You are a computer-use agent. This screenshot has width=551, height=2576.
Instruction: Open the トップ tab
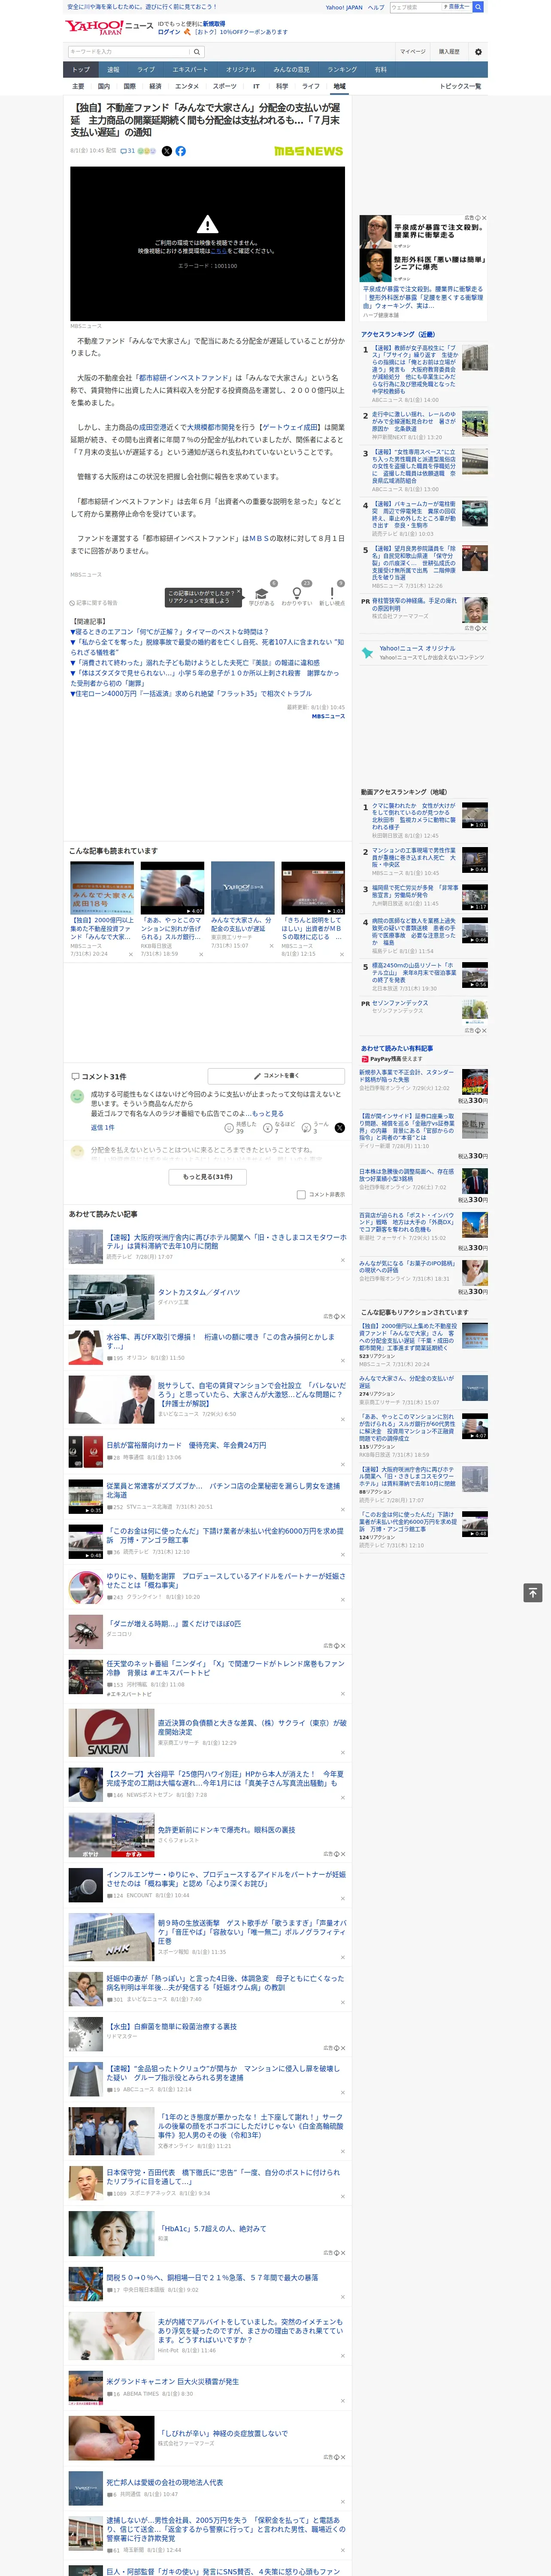coord(81,70)
